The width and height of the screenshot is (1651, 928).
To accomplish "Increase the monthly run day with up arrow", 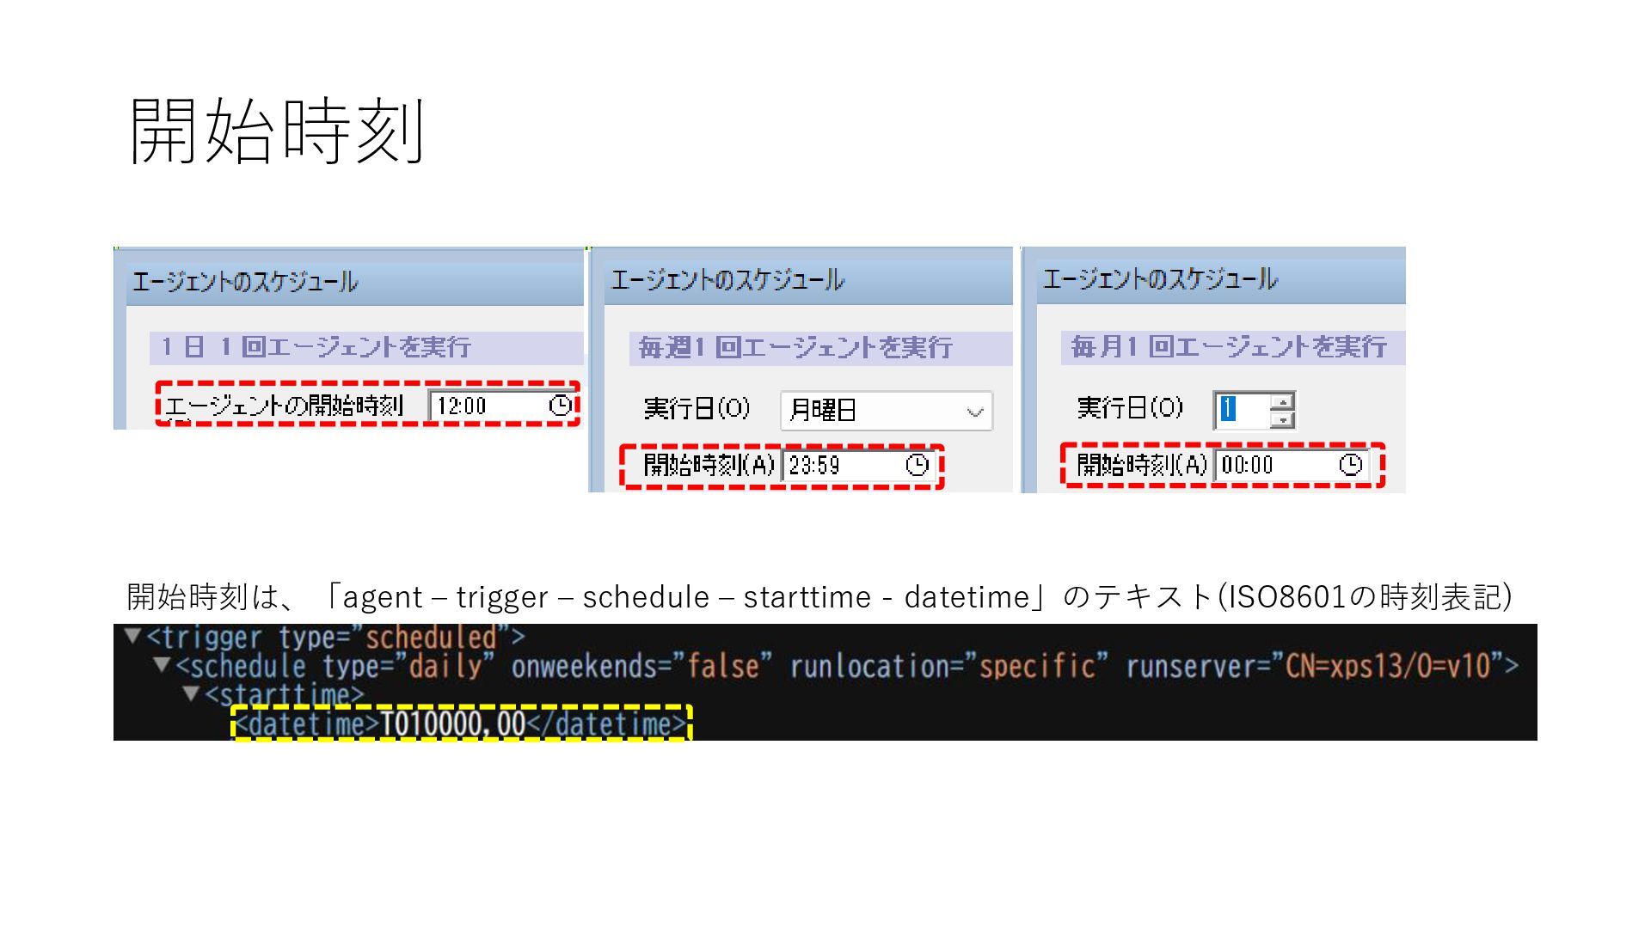I will pos(1282,402).
